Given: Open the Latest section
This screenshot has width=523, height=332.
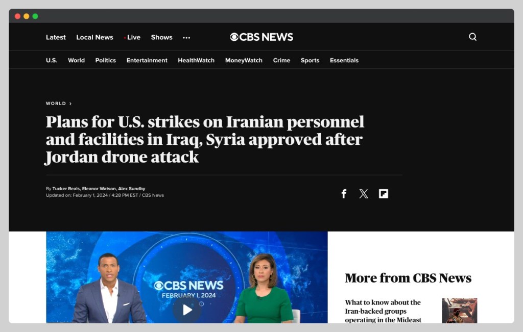Looking at the screenshot, I should [x=56, y=37].
